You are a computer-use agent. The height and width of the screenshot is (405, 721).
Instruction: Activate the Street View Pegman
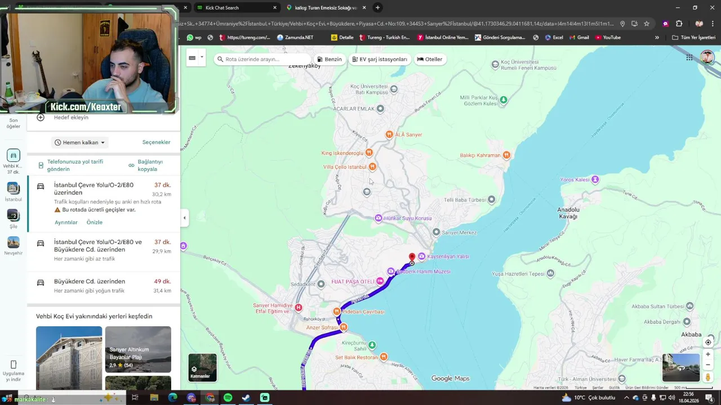click(708, 377)
